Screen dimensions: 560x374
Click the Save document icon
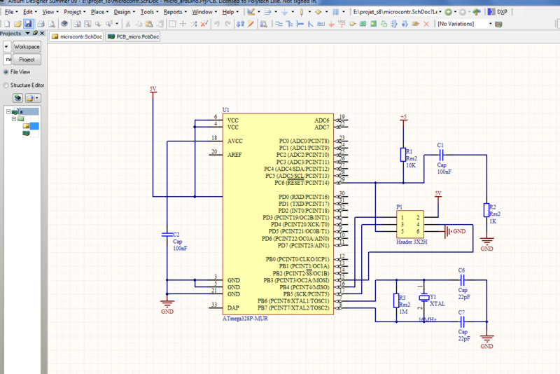pos(28,24)
